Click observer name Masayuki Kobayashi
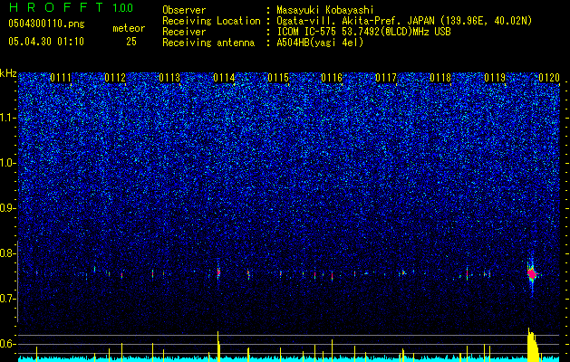Screen dimensions: 570x362 pos(325,10)
